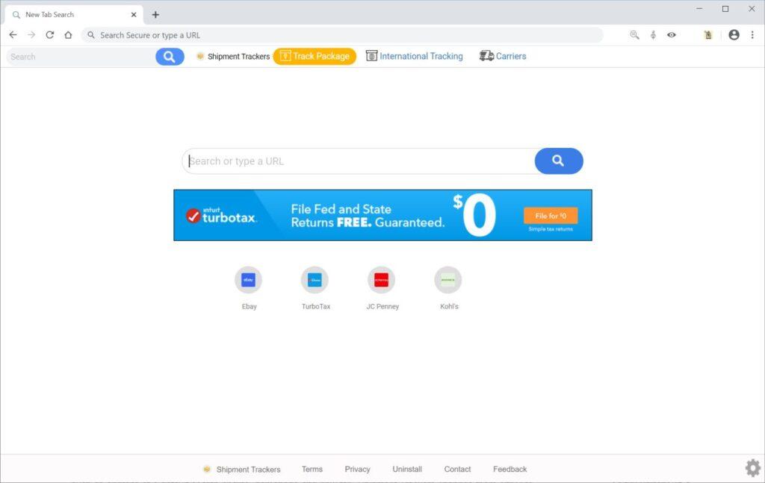Click the main Search or type a URL box
Image resolution: width=765 pixels, height=483 pixels.
359,161
